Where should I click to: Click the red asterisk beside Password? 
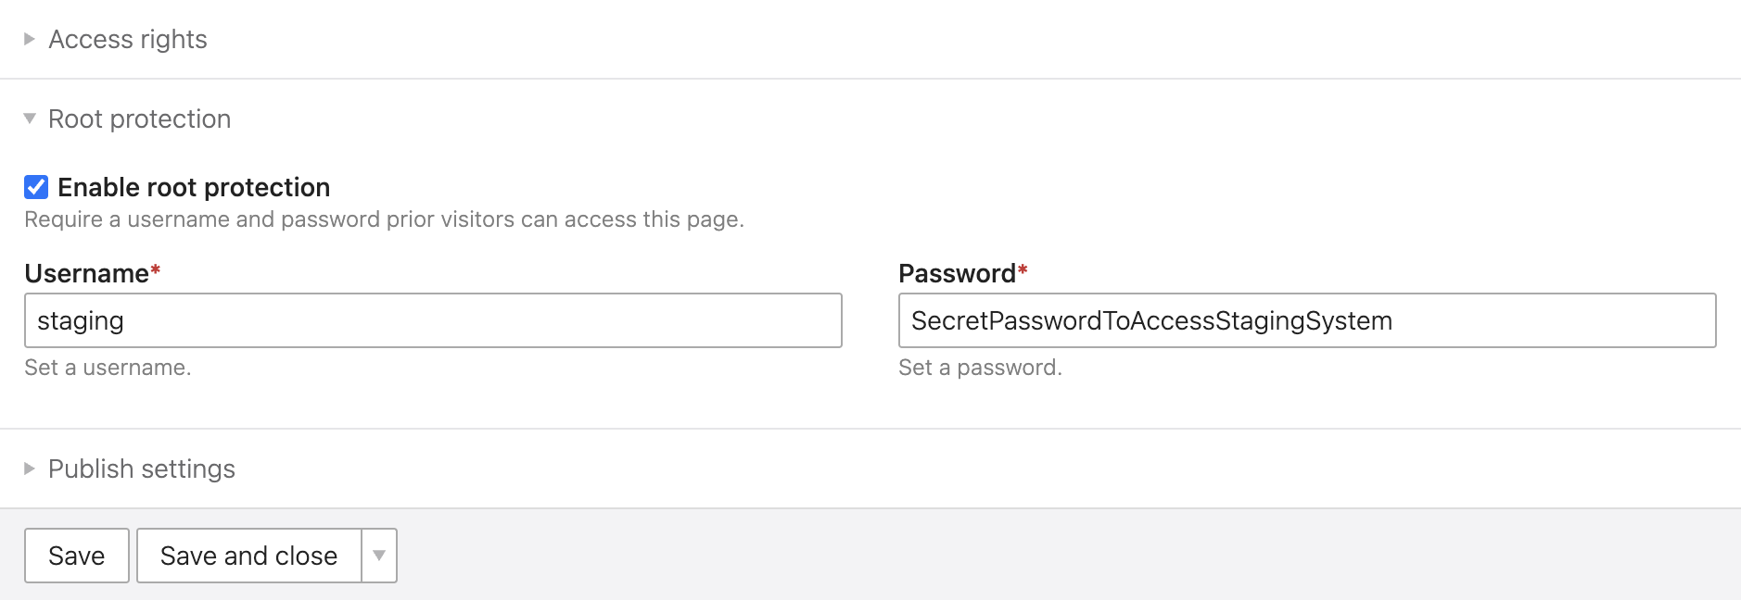point(1023,270)
